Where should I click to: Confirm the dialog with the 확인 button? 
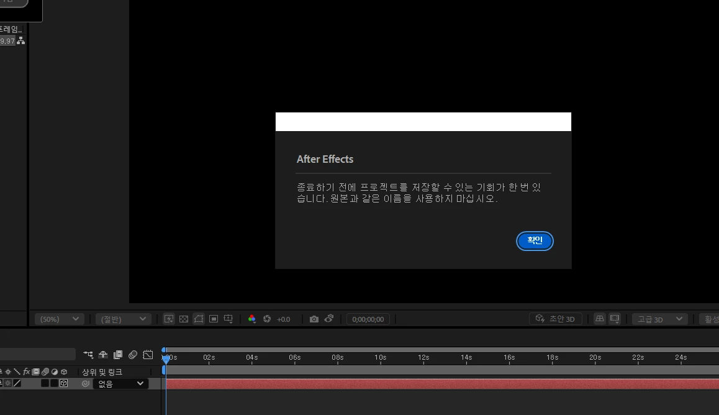pyautogui.click(x=535, y=241)
